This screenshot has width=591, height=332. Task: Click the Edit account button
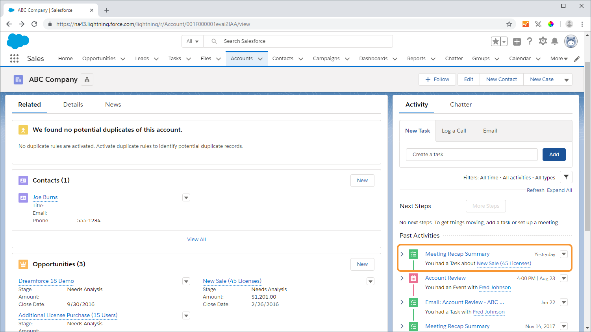469,79
